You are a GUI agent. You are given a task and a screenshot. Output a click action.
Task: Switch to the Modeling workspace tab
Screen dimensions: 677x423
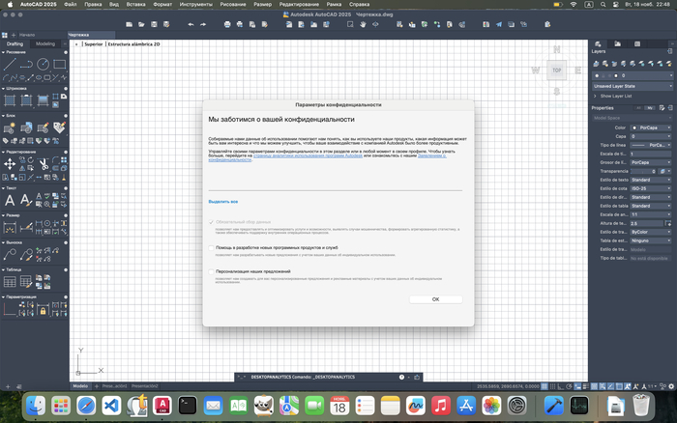pos(45,43)
